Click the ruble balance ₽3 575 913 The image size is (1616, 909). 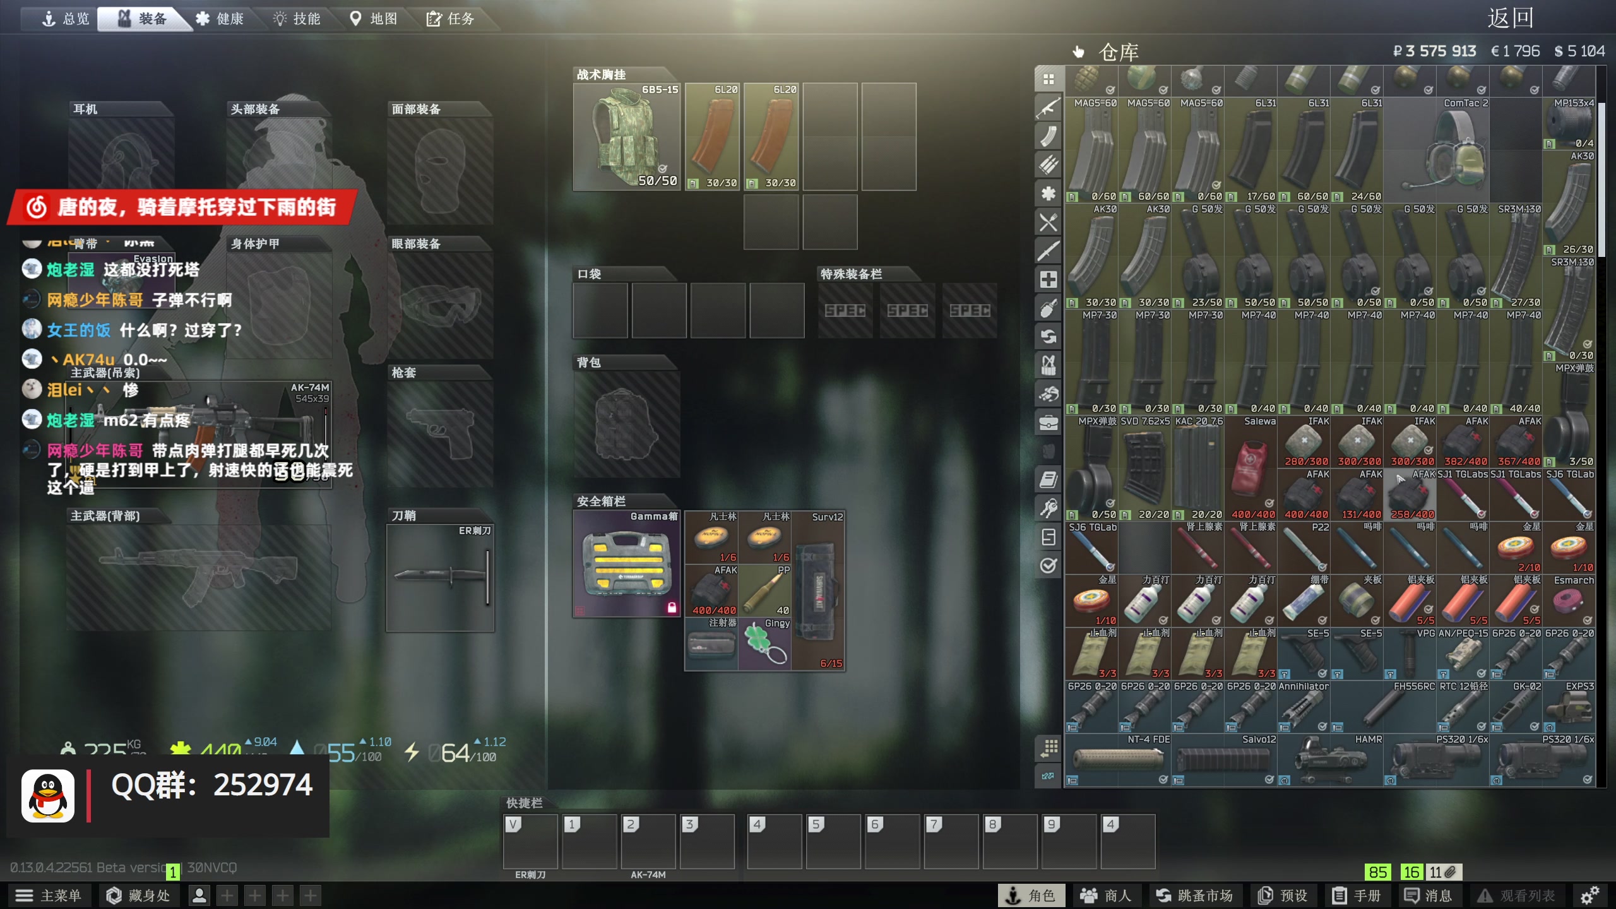(1434, 51)
